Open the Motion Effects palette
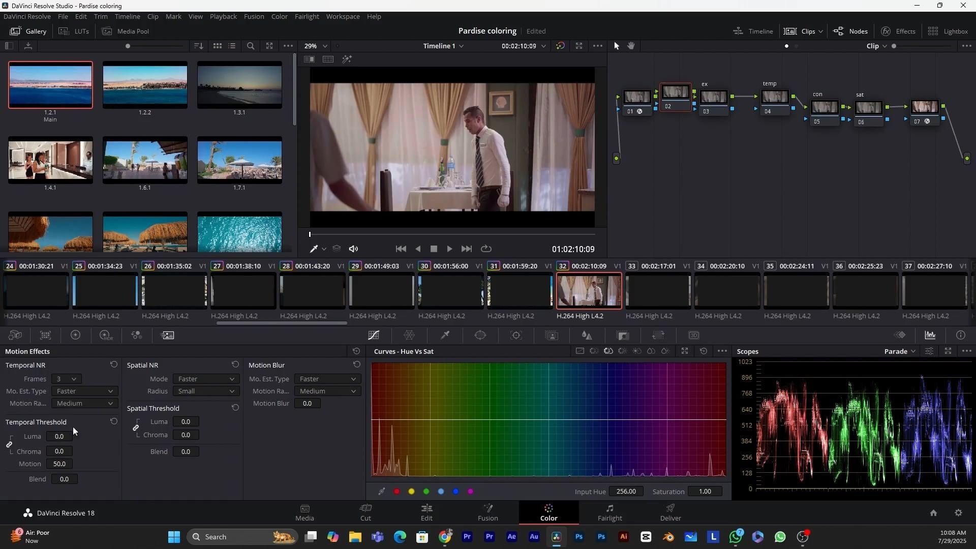 tap(168, 335)
